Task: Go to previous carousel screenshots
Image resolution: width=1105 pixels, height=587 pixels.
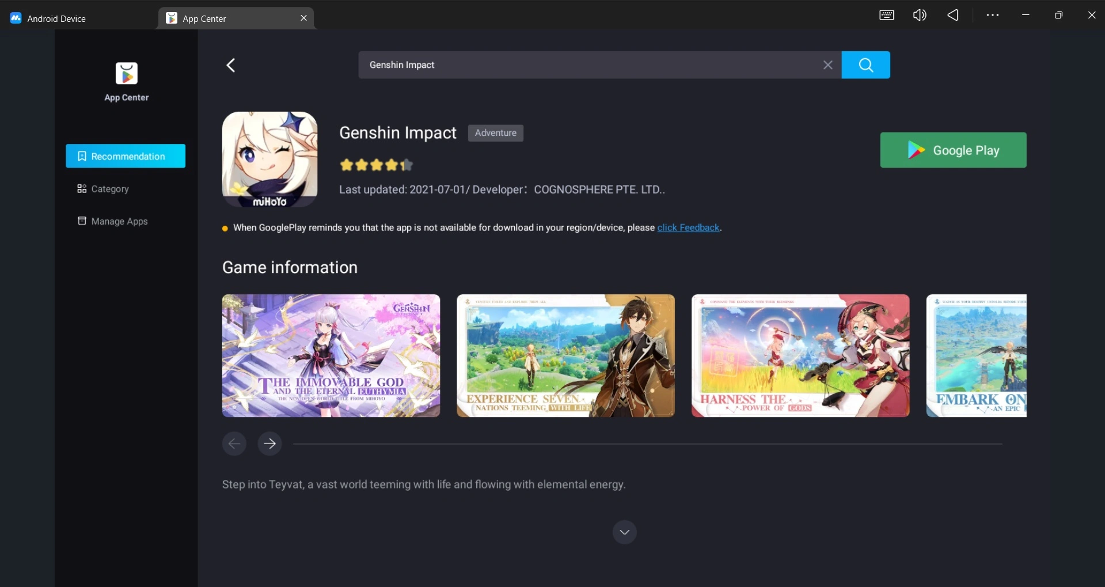Action: point(234,443)
